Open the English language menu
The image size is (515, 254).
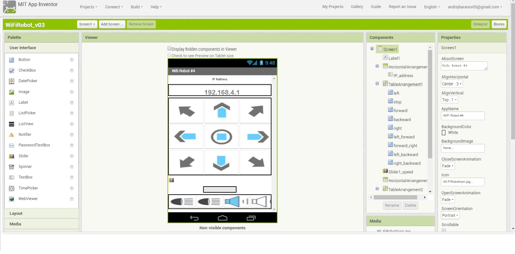pos(432,7)
